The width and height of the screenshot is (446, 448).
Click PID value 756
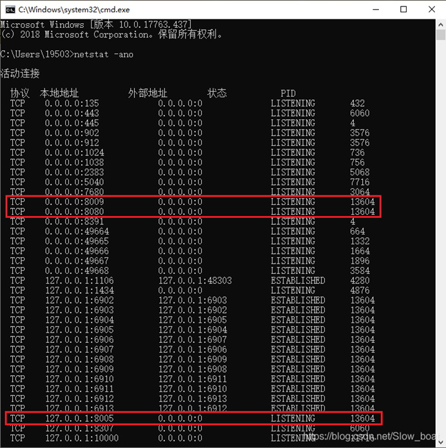pos(358,162)
